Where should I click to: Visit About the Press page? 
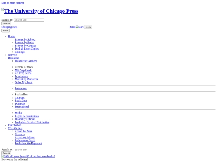pos(24,131)
